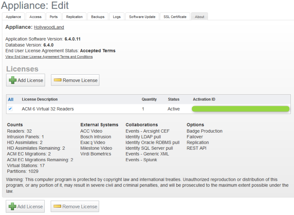Click the yellow minus icon on bottom Remove License
The height and width of the screenshot is (215, 294).
click(x=58, y=207)
